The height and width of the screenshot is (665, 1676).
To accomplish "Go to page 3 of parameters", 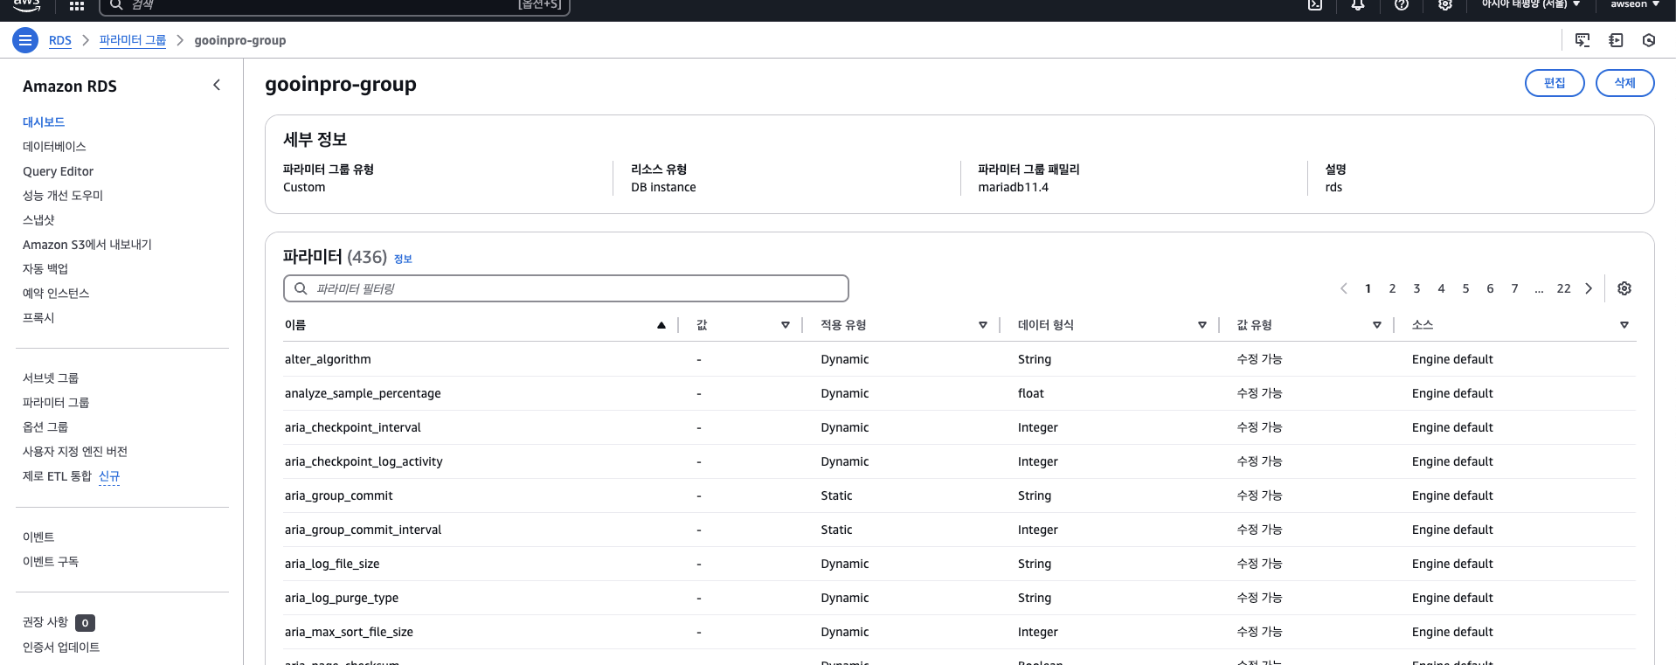I will (x=1417, y=288).
